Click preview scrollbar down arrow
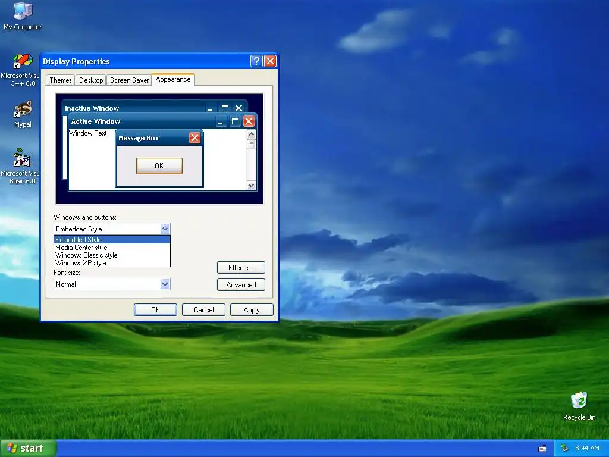Screen dimensions: 609x457 tap(252, 186)
